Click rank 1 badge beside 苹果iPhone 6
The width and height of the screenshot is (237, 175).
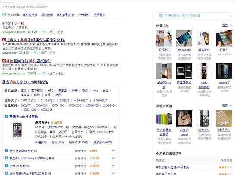click(x=6, y=116)
